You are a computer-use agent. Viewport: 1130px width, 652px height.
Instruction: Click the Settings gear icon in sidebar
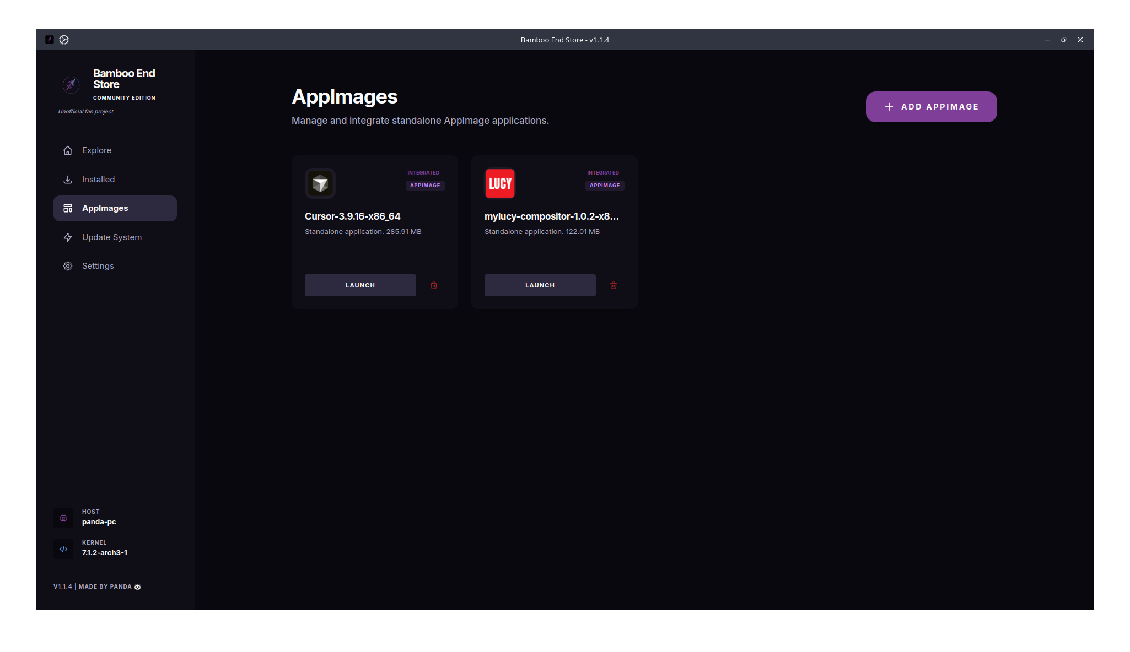tap(68, 266)
